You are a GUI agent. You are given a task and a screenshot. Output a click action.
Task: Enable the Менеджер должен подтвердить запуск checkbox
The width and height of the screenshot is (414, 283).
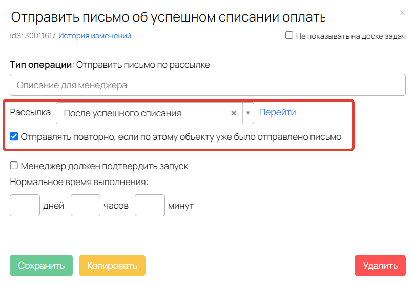point(14,166)
